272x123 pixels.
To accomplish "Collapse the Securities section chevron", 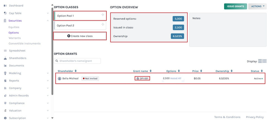I will tap(48, 21).
